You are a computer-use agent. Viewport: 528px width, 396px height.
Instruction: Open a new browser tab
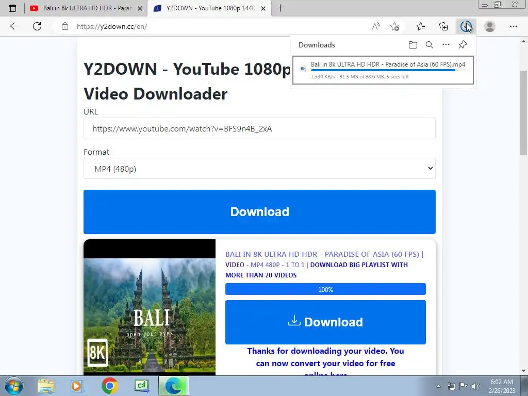tap(280, 8)
